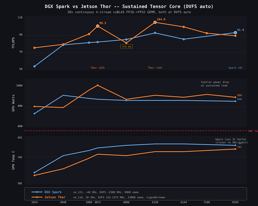Image resolution: width=258 pixels, height=206 pixels.
Task: Click the 84W Spark power endpoint
Action: 235,101
